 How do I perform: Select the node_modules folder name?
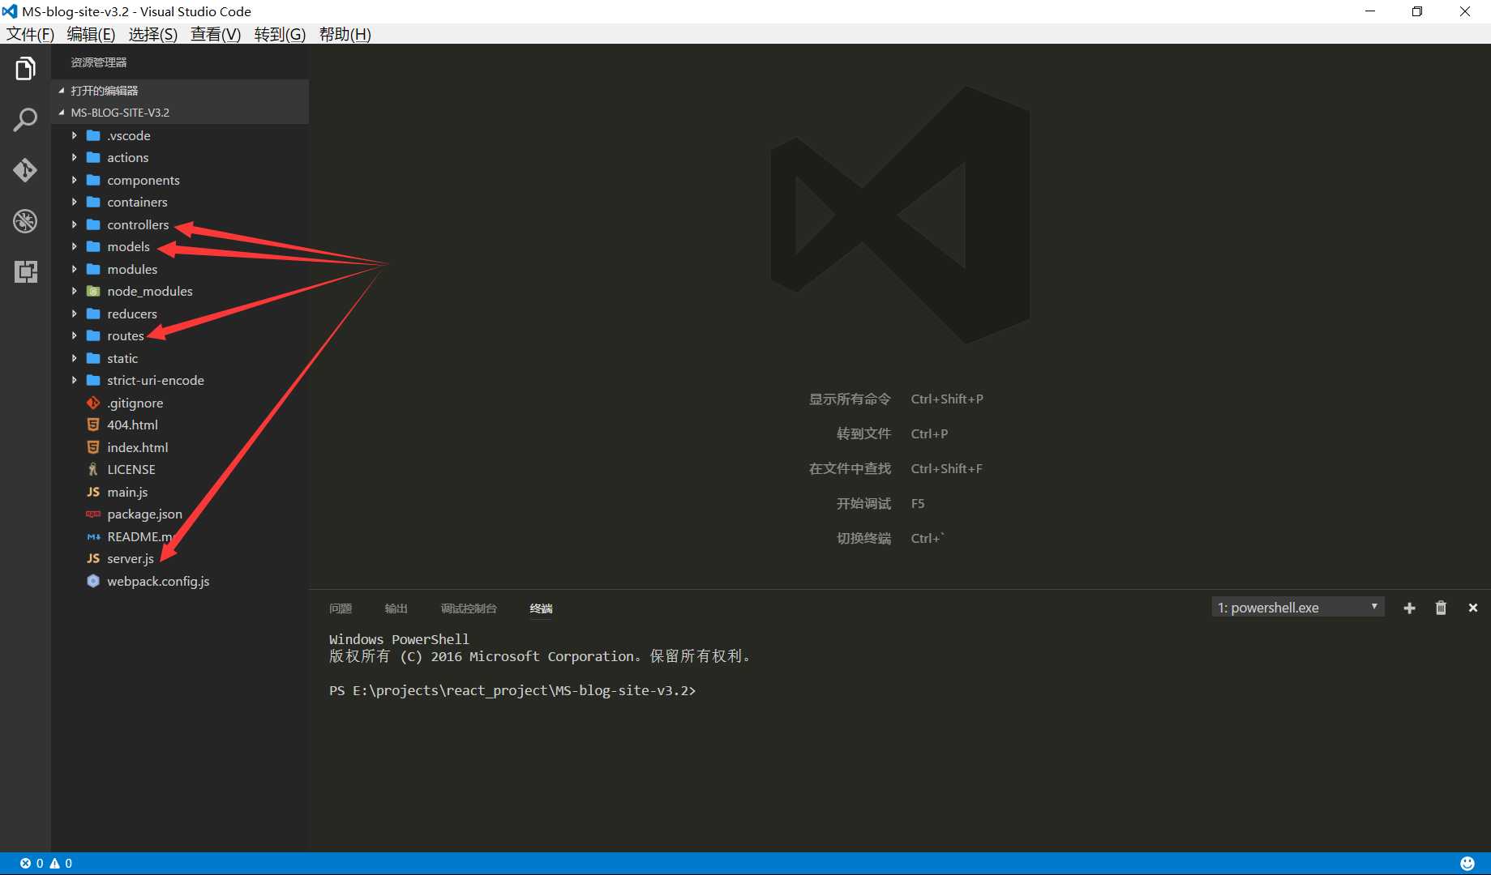[150, 291]
